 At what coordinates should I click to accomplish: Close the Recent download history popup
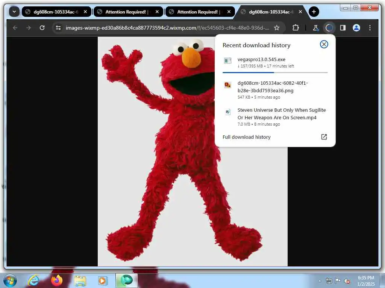(x=324, y=44)
